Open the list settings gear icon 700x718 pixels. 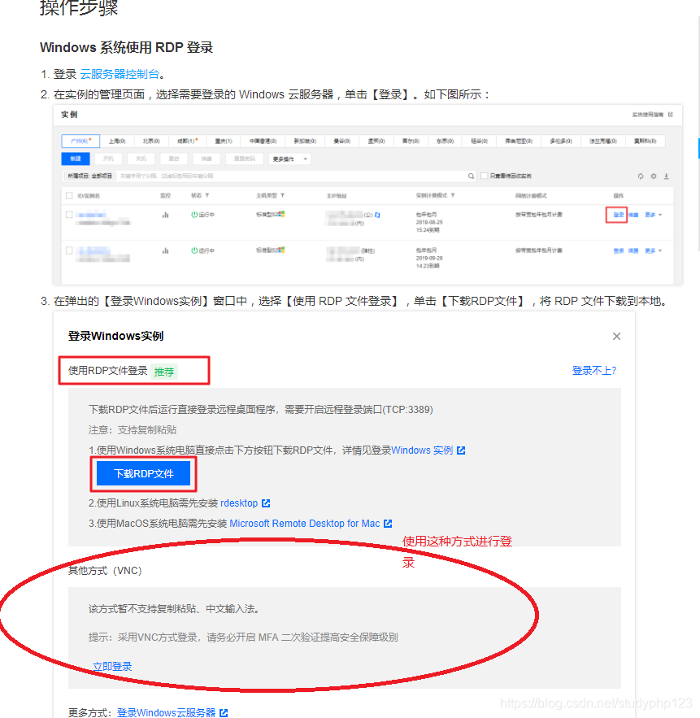(x=654, y=176)
